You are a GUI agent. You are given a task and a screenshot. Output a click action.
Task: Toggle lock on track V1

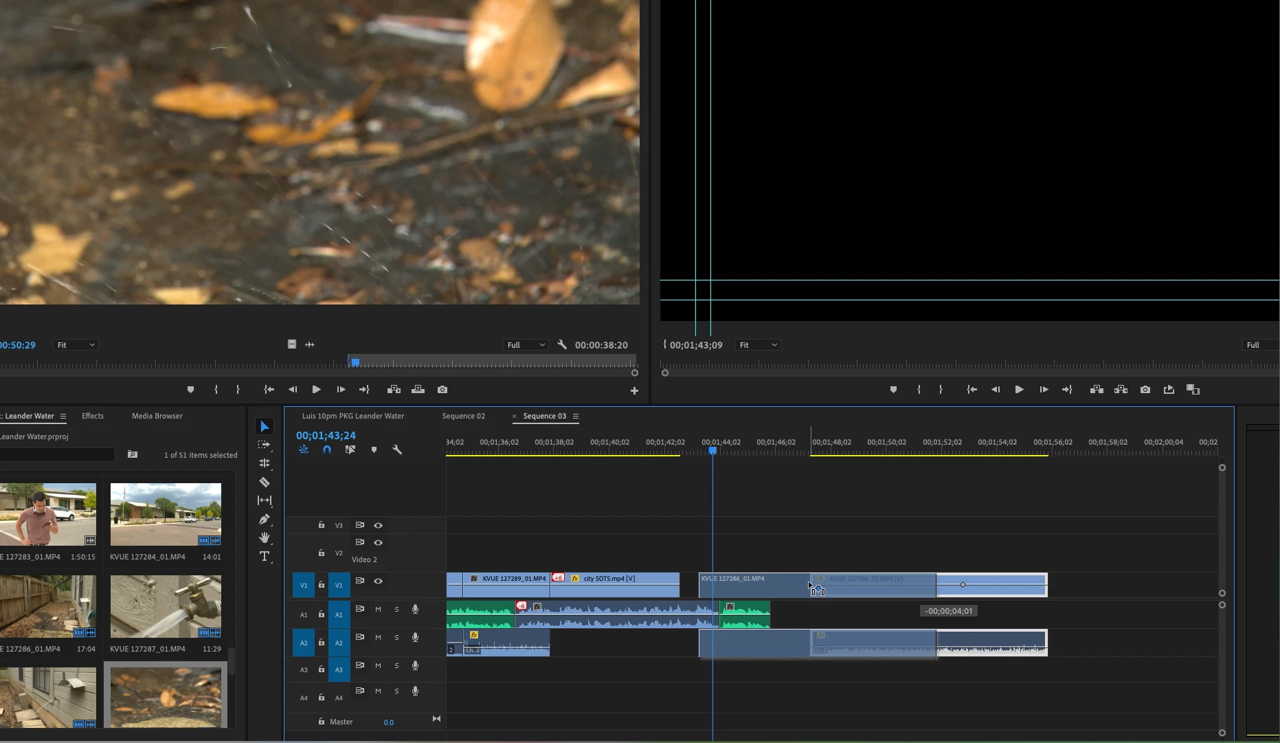click(x=321, y=584)
